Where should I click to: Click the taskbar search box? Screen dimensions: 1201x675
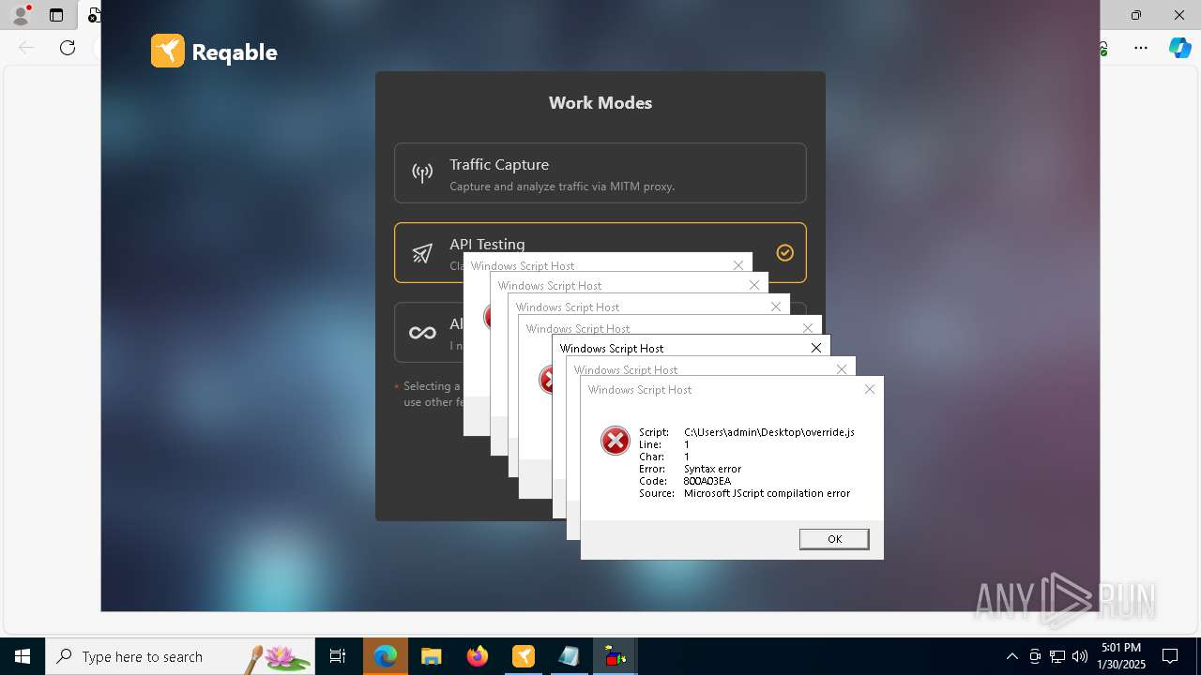(181, 656)
